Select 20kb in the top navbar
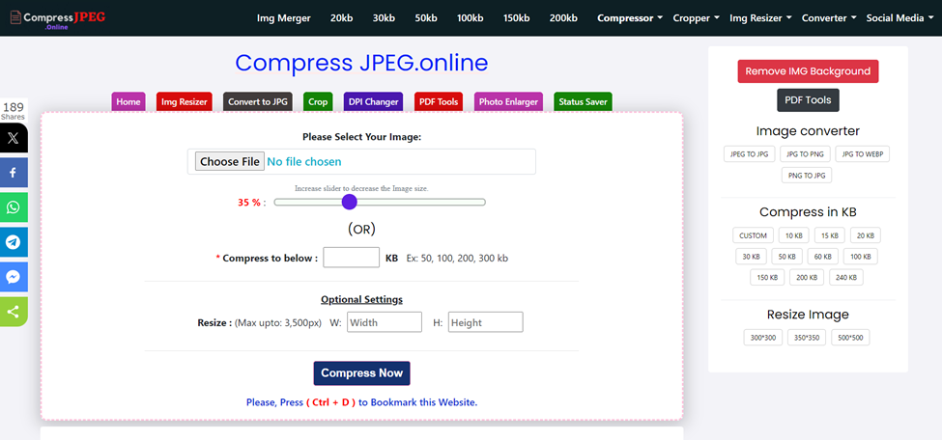Image resolution: width=942 pixels, height=440 pixels. tap(341, 18)
